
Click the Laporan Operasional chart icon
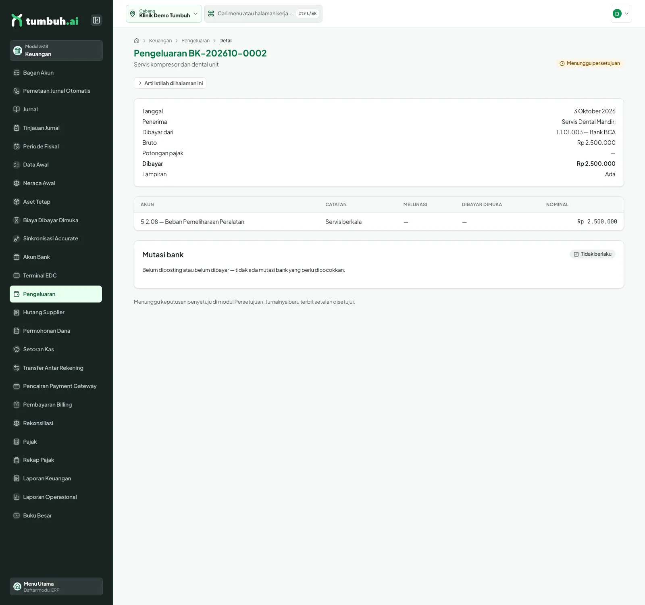pos(17,497)
